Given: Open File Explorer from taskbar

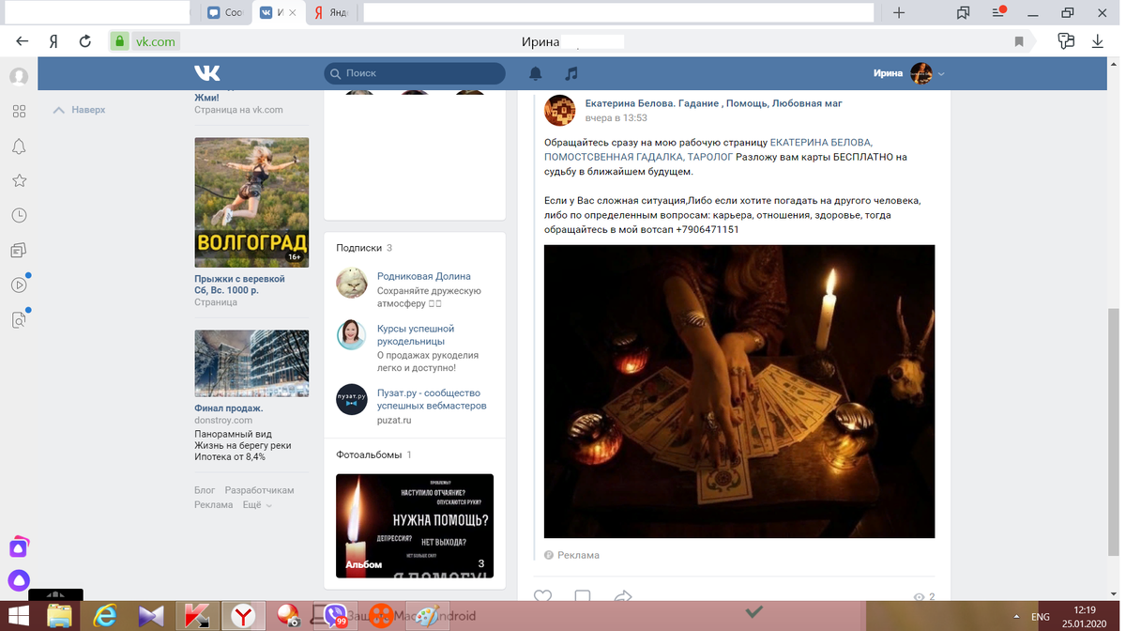Looking at the screenshot, I should click(x=59, y=616).
